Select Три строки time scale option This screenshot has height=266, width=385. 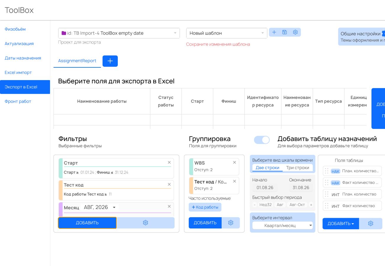coord(298,168)
